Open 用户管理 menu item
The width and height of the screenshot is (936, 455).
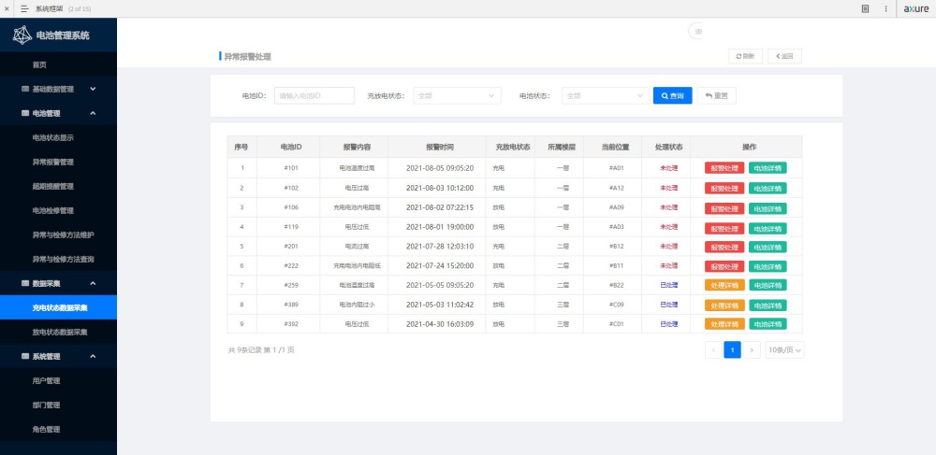click(46, 380)
